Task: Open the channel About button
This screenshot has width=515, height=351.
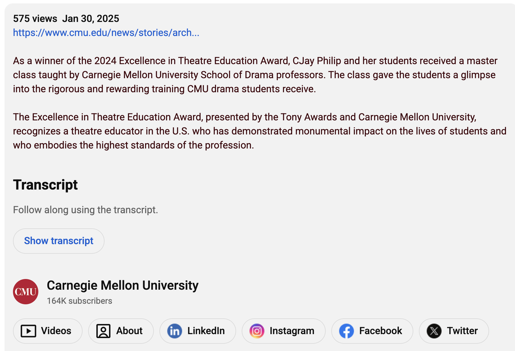Action: pos(121,331)
